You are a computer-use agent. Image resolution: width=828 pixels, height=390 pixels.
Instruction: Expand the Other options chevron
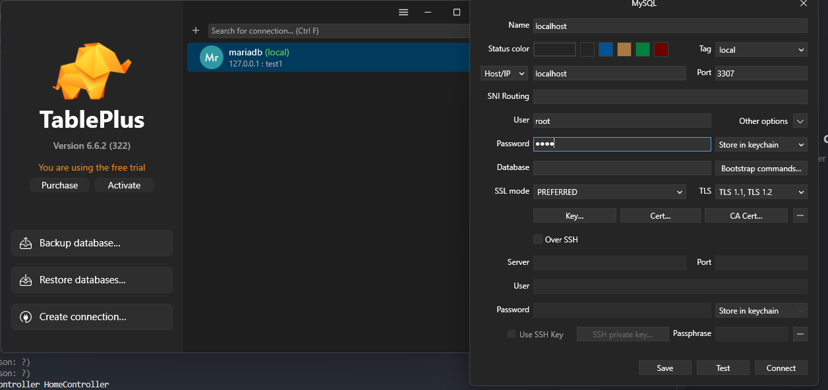[800, 121]
